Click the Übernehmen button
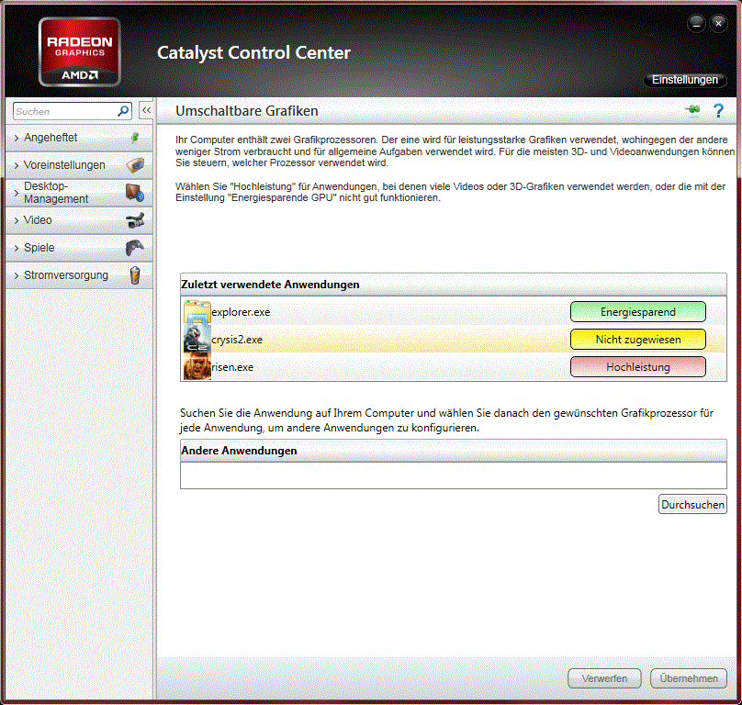Screen dimensions: 742x705 tap(689, 678)
